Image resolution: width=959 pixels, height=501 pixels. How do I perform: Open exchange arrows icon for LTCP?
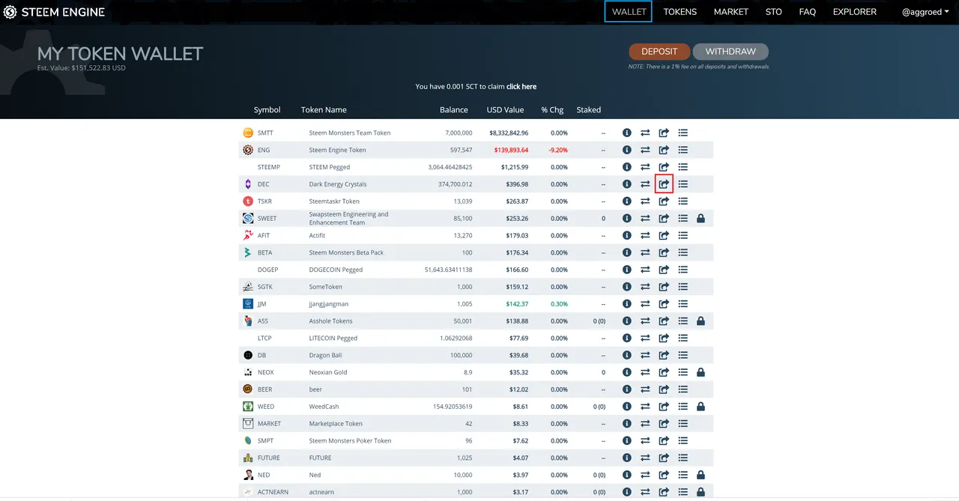(645, 338)
